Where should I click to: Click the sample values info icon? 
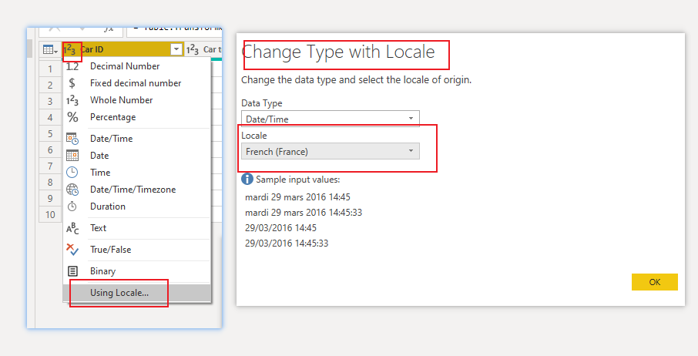247,180
